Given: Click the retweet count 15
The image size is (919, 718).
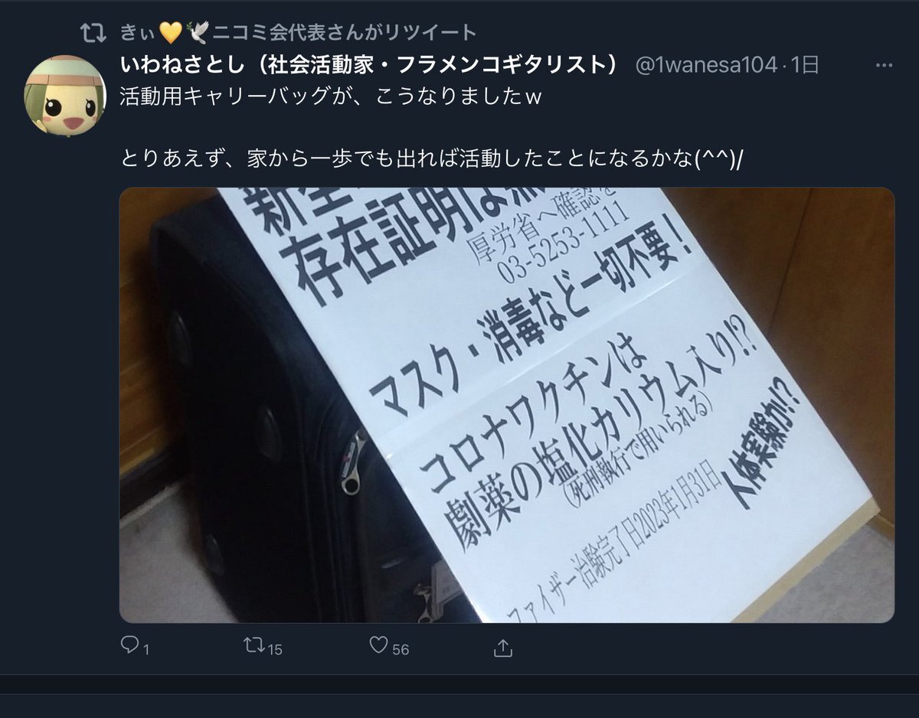Looking at the screenshot, I should coord(274,649).
